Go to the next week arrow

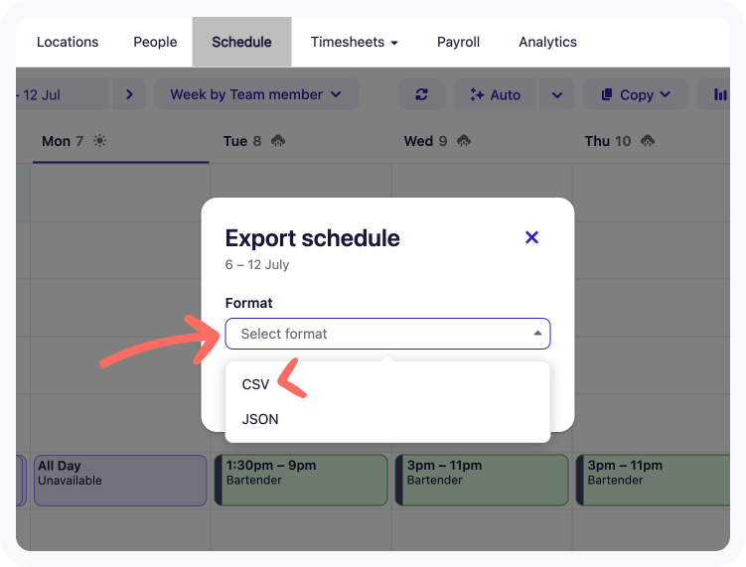tap(129, 94)
